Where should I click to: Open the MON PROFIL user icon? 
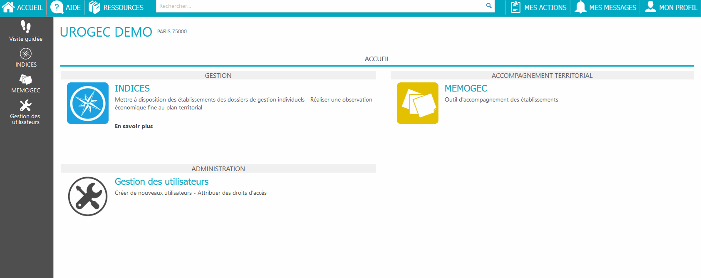tap(650, 7)
